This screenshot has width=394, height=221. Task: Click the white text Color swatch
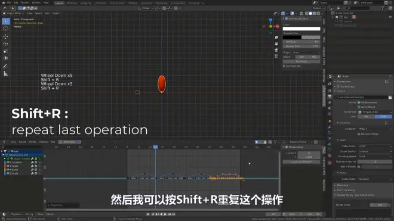(301, 29)
